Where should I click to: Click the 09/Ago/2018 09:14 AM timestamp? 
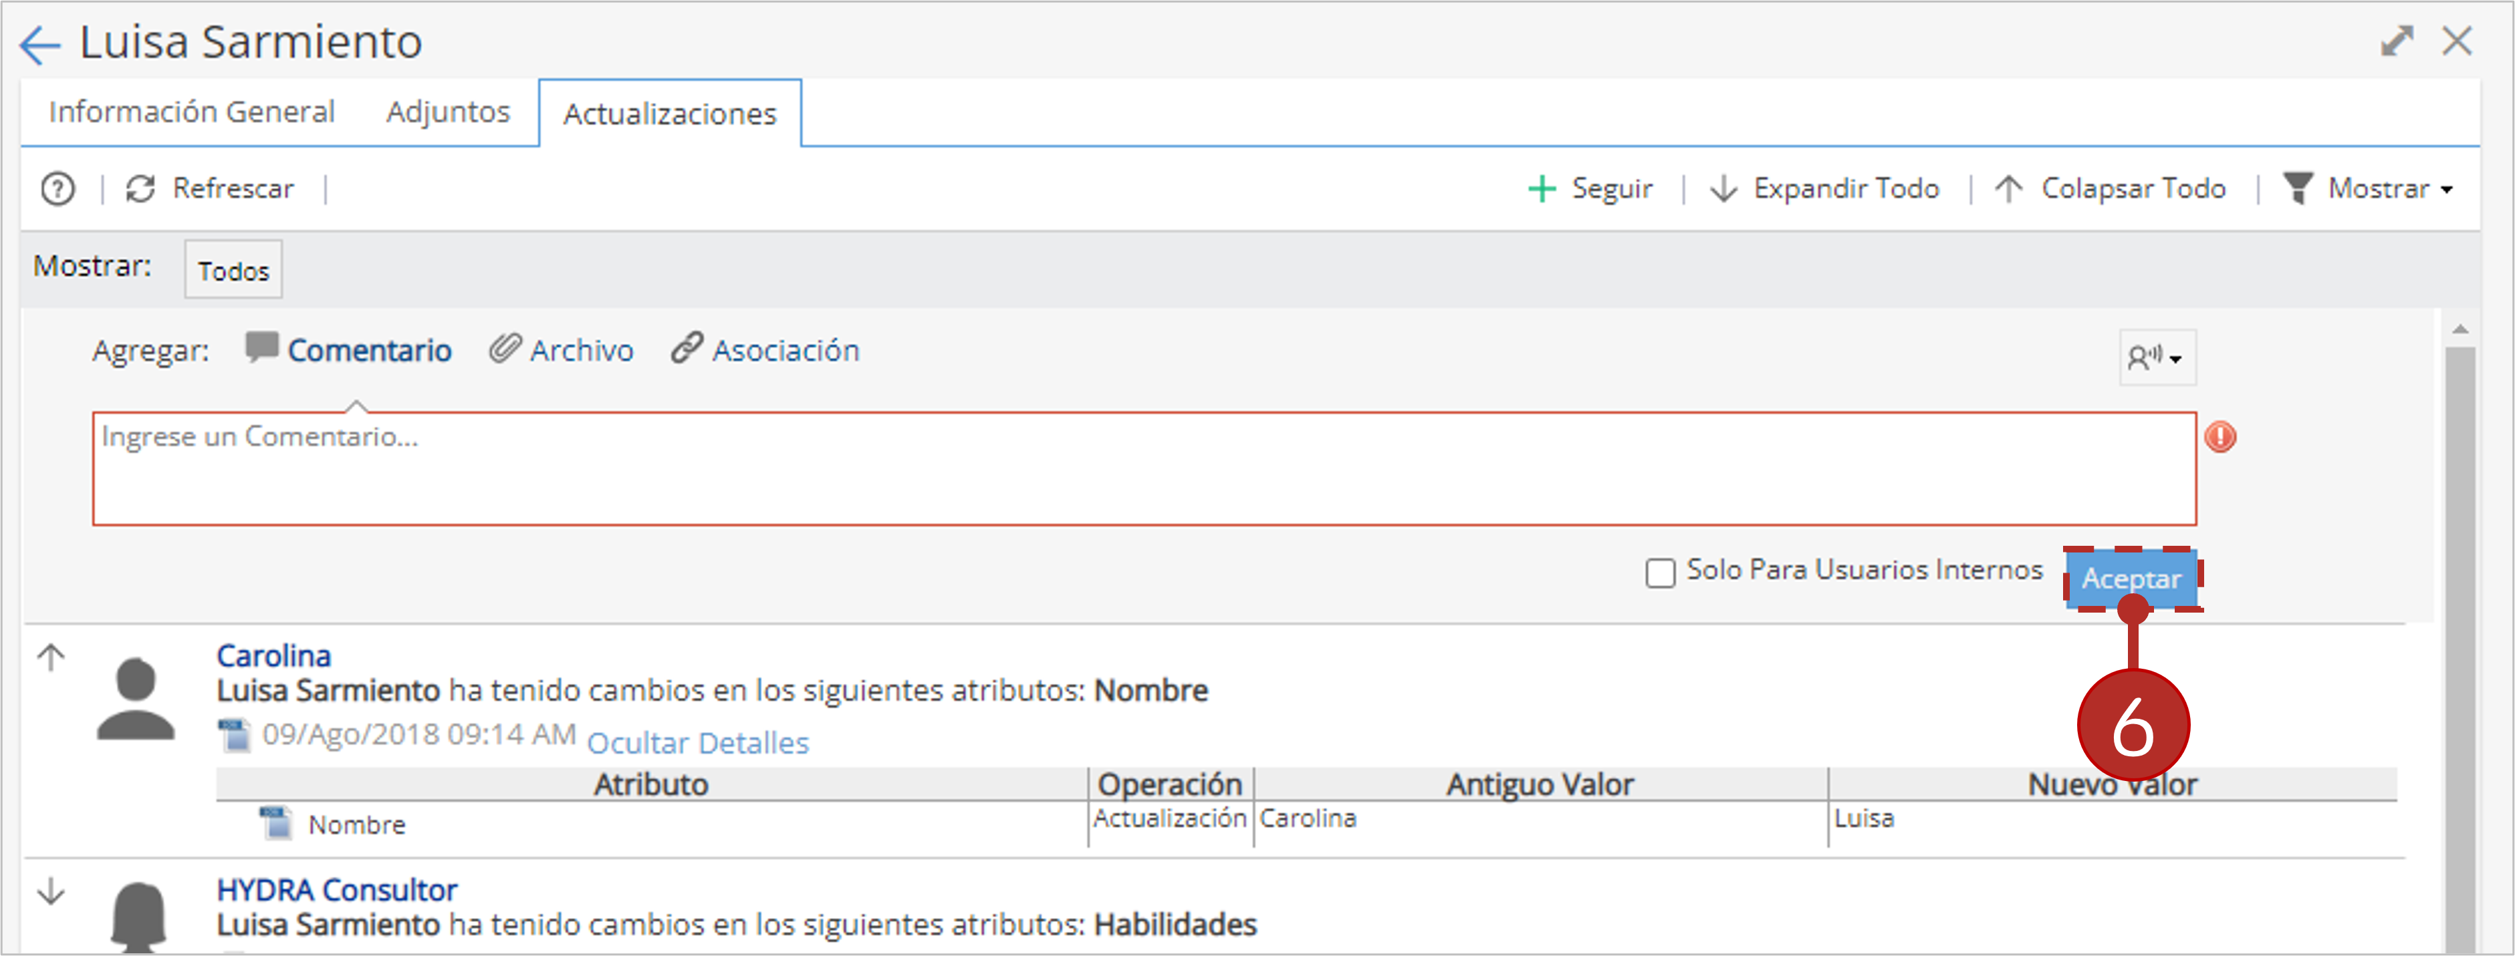click(419, 735)
